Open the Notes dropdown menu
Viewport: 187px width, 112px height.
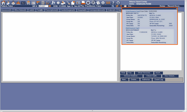pos(163,6)
